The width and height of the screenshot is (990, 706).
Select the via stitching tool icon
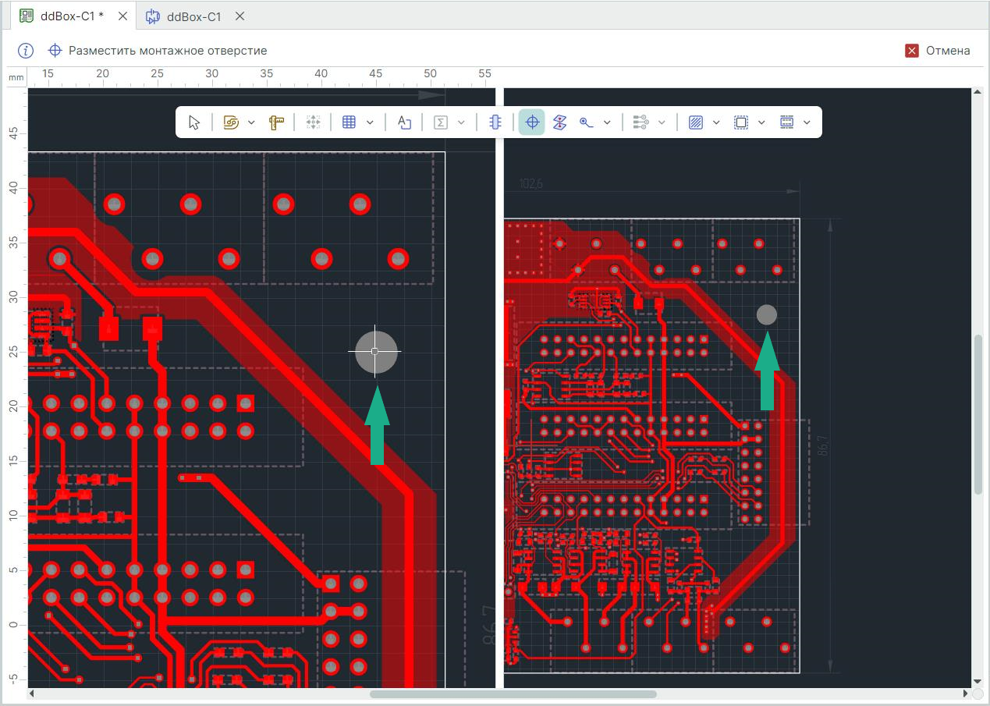(x=559, y=122)
